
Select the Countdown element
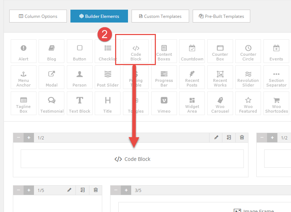[x=192, y=51]
